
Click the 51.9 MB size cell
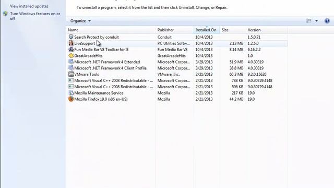tap(236, 62)
